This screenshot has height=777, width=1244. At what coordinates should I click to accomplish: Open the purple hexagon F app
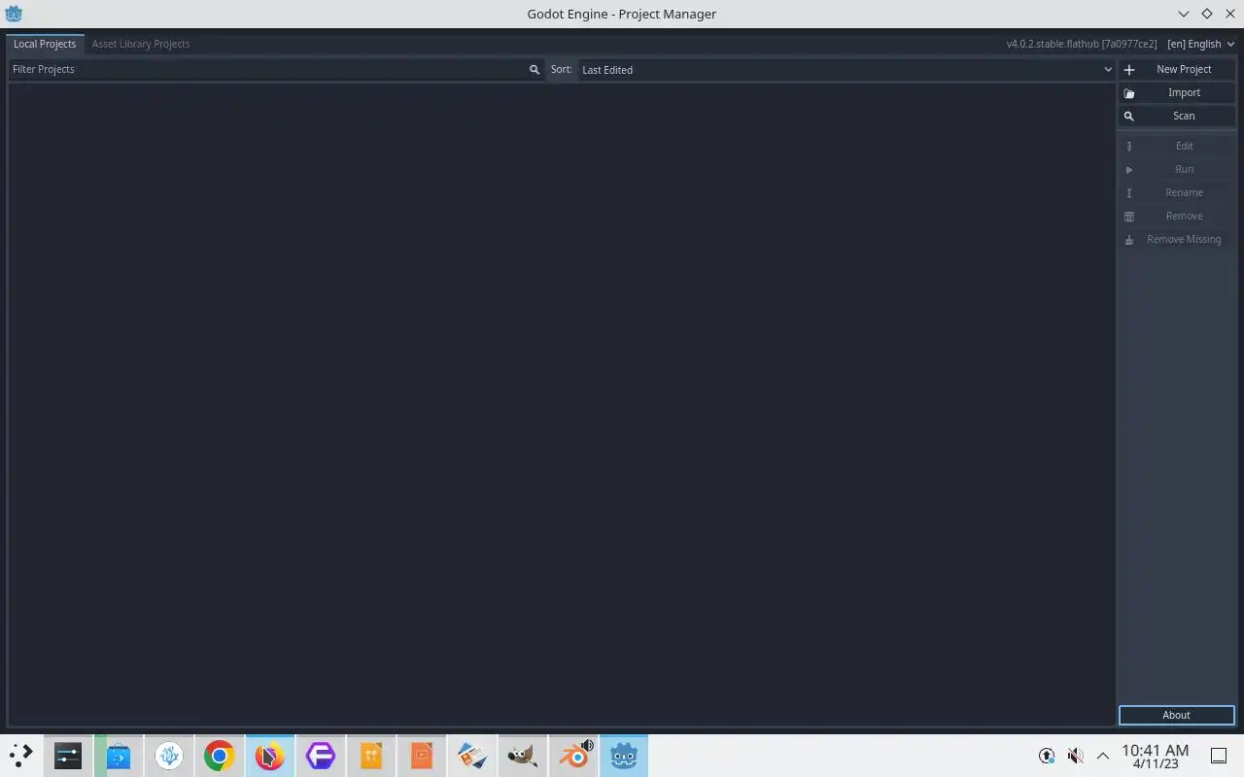[321, 756]
